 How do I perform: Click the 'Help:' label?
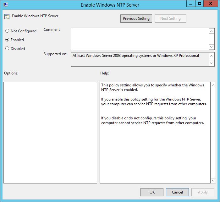coord(105,73)
